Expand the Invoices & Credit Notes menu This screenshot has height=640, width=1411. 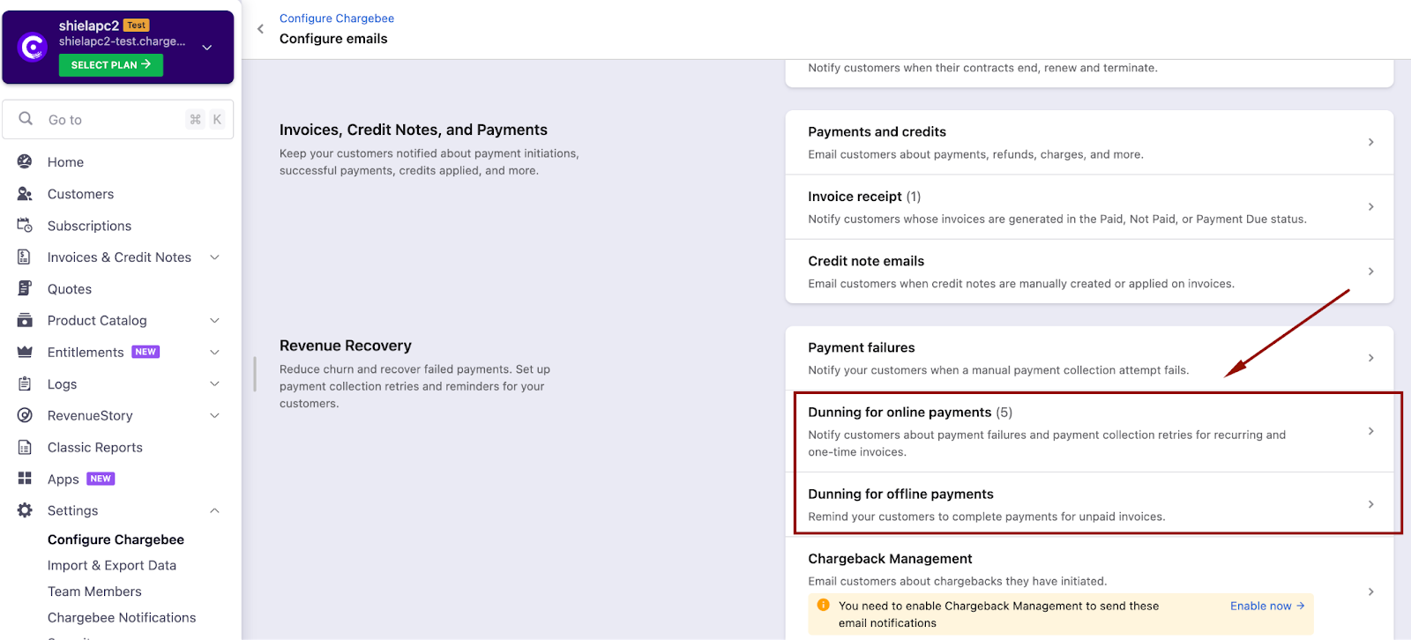(214, 257)
